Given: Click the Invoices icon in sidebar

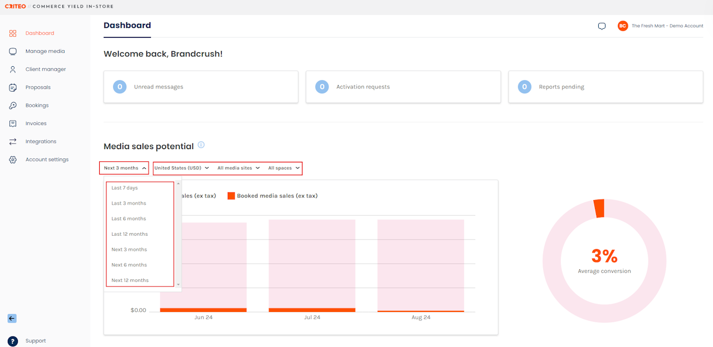Looking at the screenshot, I should (13, 123).
